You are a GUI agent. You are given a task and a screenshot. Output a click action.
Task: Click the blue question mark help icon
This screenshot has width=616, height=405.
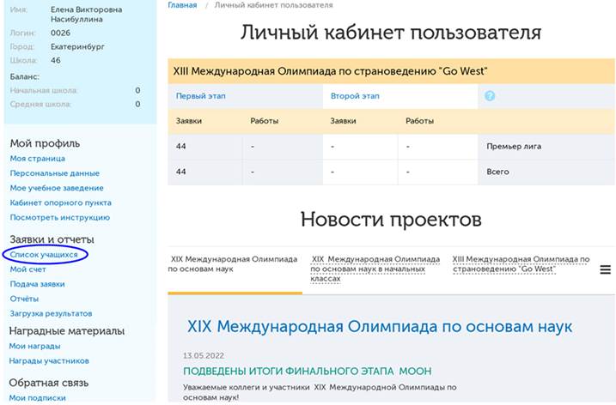[x=490, y=96]
